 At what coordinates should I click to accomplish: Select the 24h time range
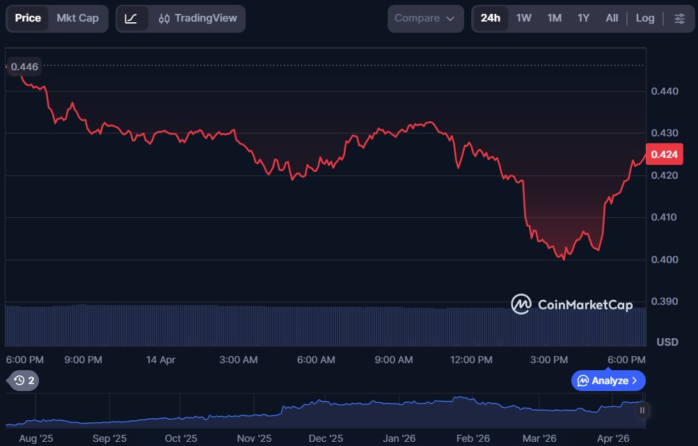click(491, 19)
